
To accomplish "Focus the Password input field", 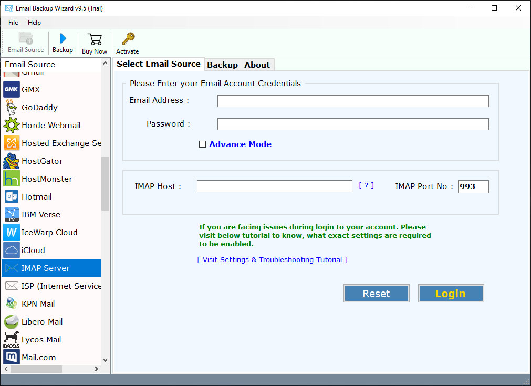I will 353,124.
